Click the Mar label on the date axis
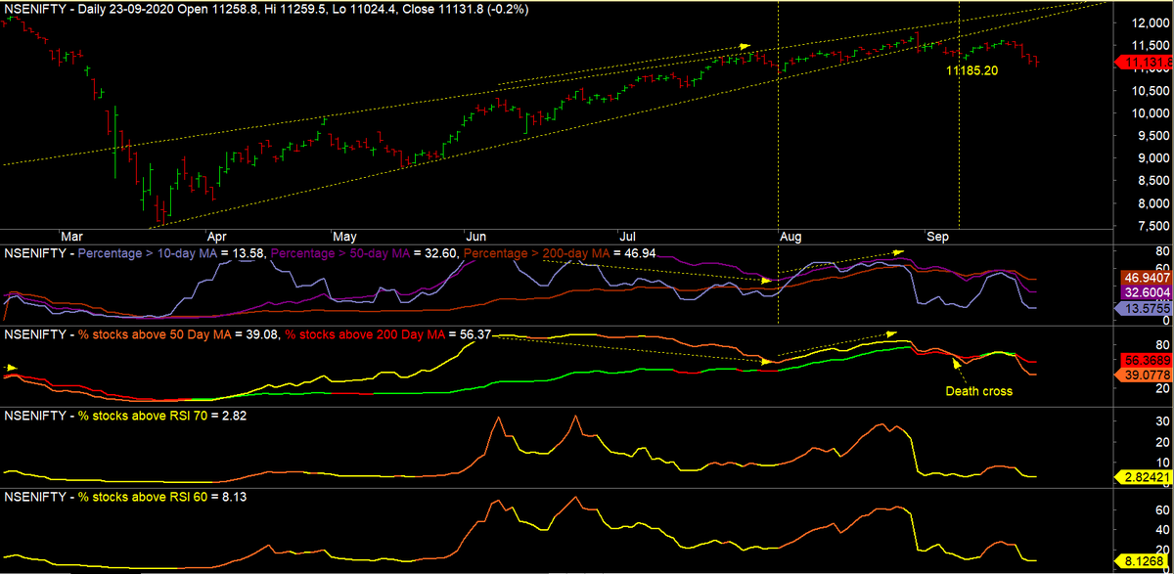 [x=71, y=237]
